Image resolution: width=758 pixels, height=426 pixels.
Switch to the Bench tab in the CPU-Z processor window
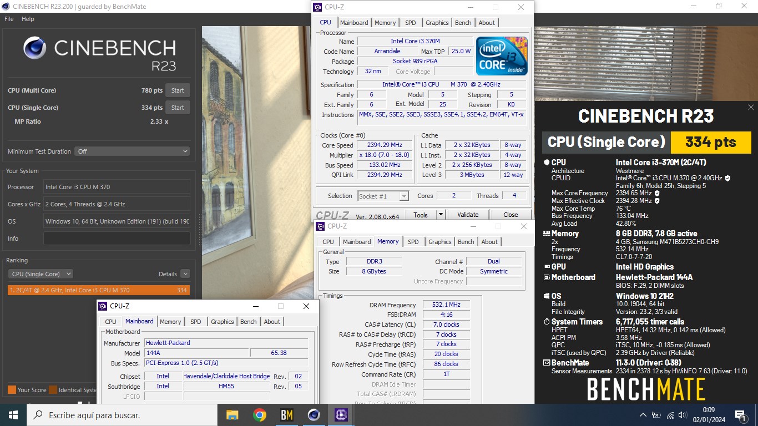coord(463,23)
